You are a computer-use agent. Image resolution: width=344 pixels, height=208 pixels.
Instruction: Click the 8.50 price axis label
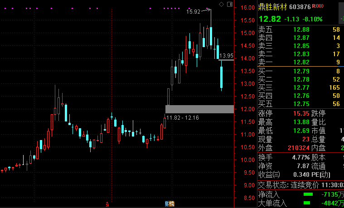coord(249,198)
